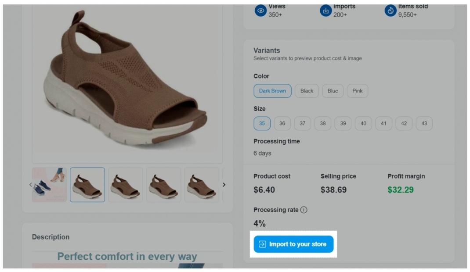
Task: Select the highlighted brown sandal thumbnail
Action: [x=87, y=185]
